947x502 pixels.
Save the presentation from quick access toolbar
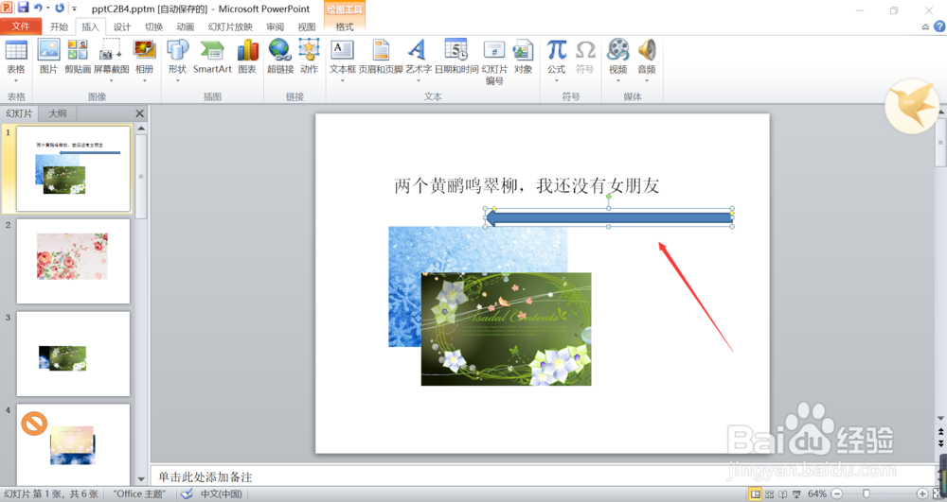pos(23,8)
